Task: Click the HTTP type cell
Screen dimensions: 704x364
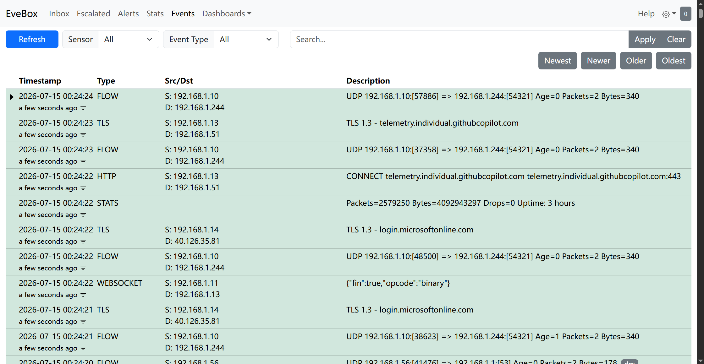Action: click(107, 176)
